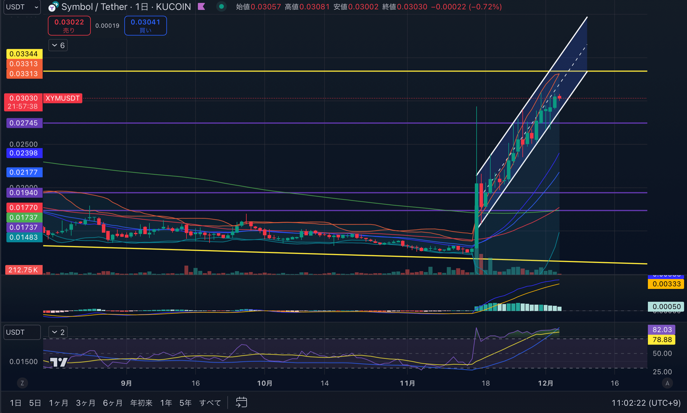687x413 pixels.
Task: Click the yellow 0.03344 price label
Action: 24,54
